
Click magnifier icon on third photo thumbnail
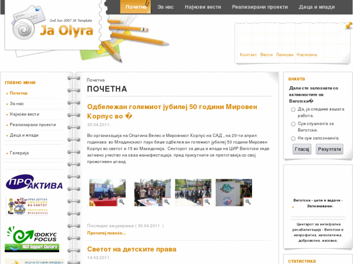pyautogui.click(x=207, y=202)
